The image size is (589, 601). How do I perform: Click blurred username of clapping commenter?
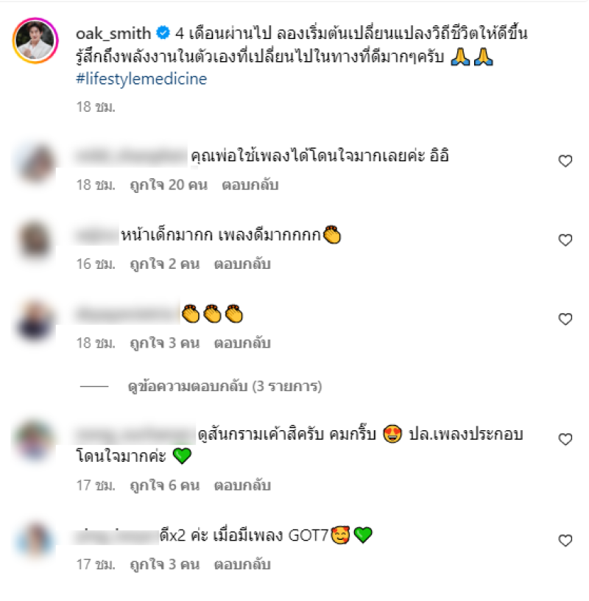pos(127,314)
